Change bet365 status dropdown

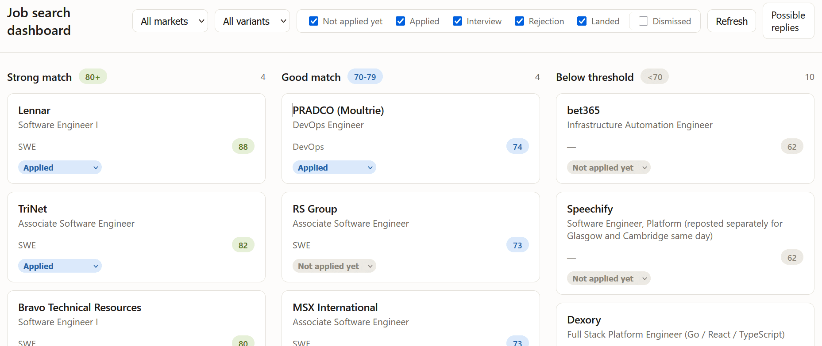[609, 167]
